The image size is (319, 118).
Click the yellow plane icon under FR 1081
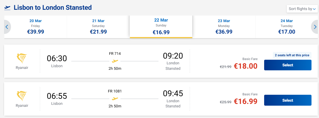click(115, 98)
